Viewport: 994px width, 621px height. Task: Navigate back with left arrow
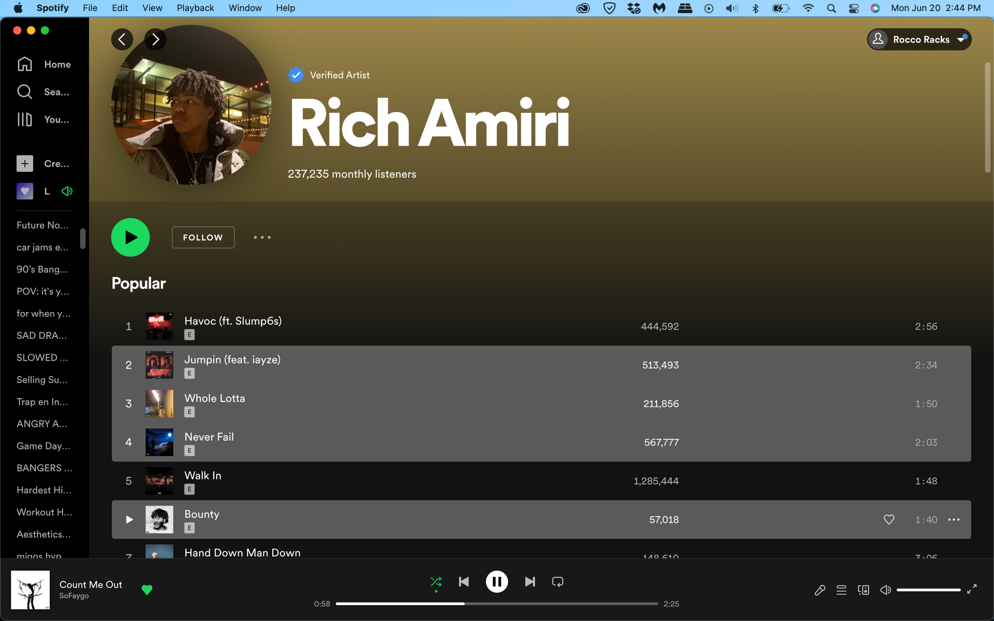(x=122, y=39)
